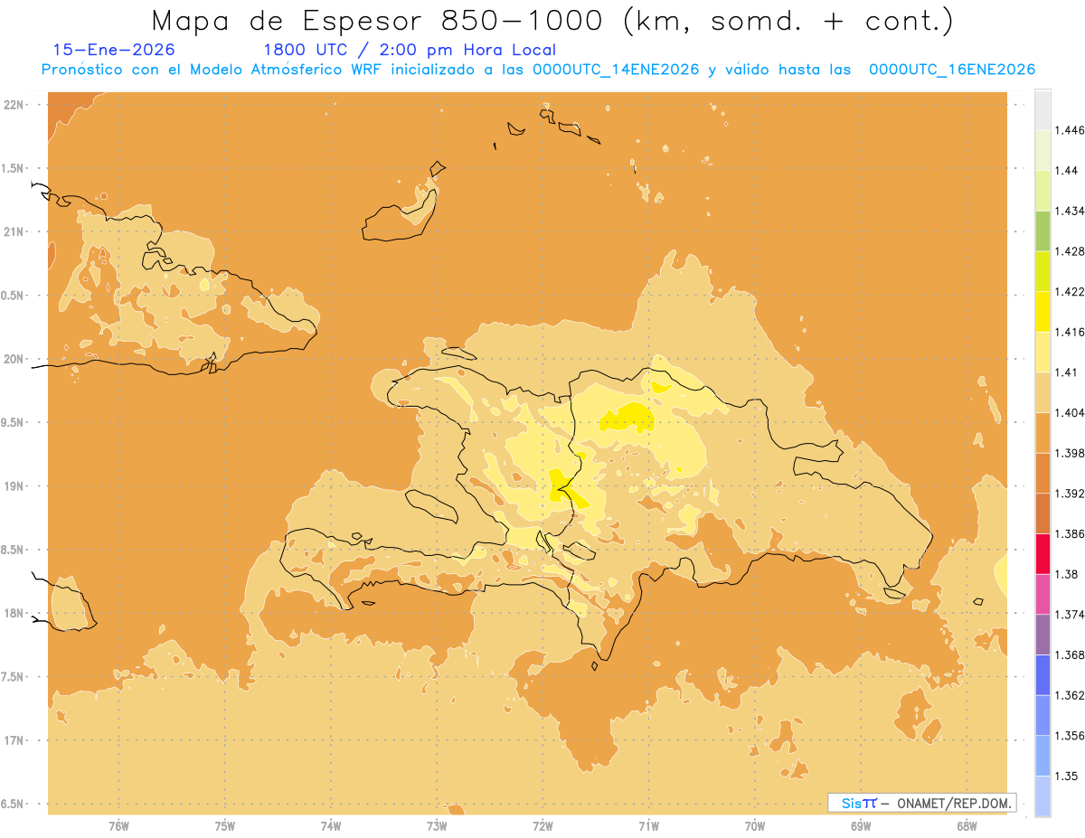Click the legend value "1.374"
This screenshot has width=1085, height=838.
pos(1069,615)
